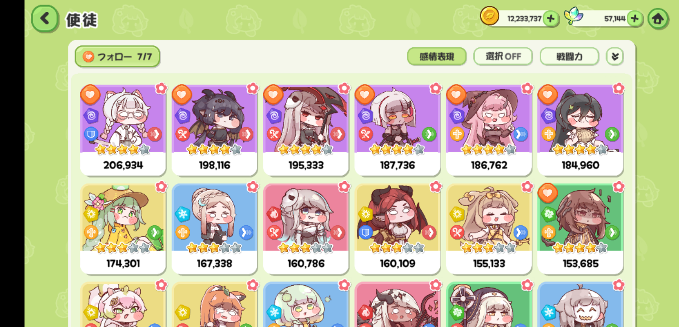Add crystals with the plus icon
Image resolution: width=679 pixels, height=327 pixels.
635,19
